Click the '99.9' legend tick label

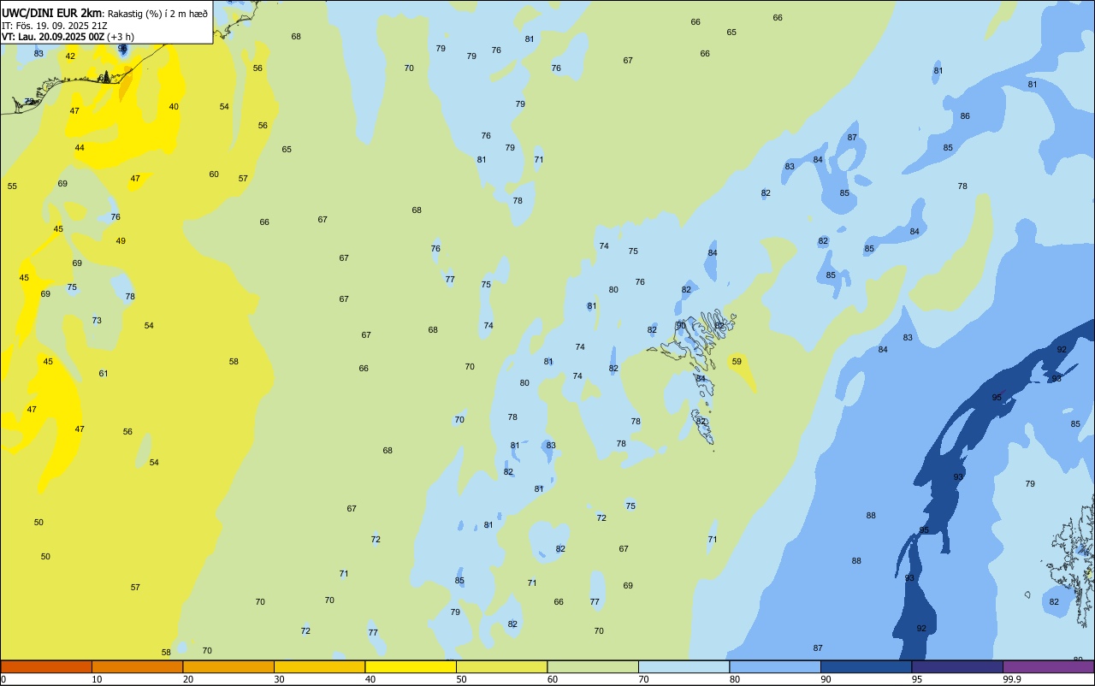(1012, 679)
